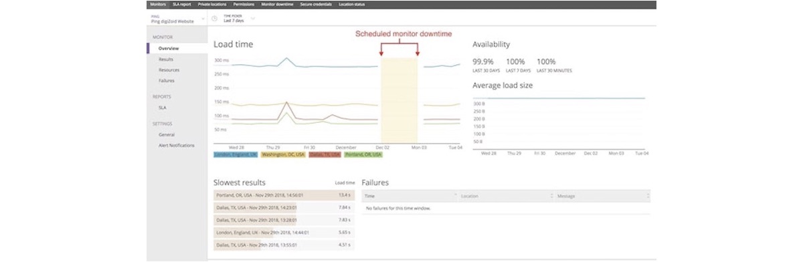Toggle Dallas, TX, USA legend entry
Image resolution: width=803 pixels, height=262 pixels.
click(325, 154)
